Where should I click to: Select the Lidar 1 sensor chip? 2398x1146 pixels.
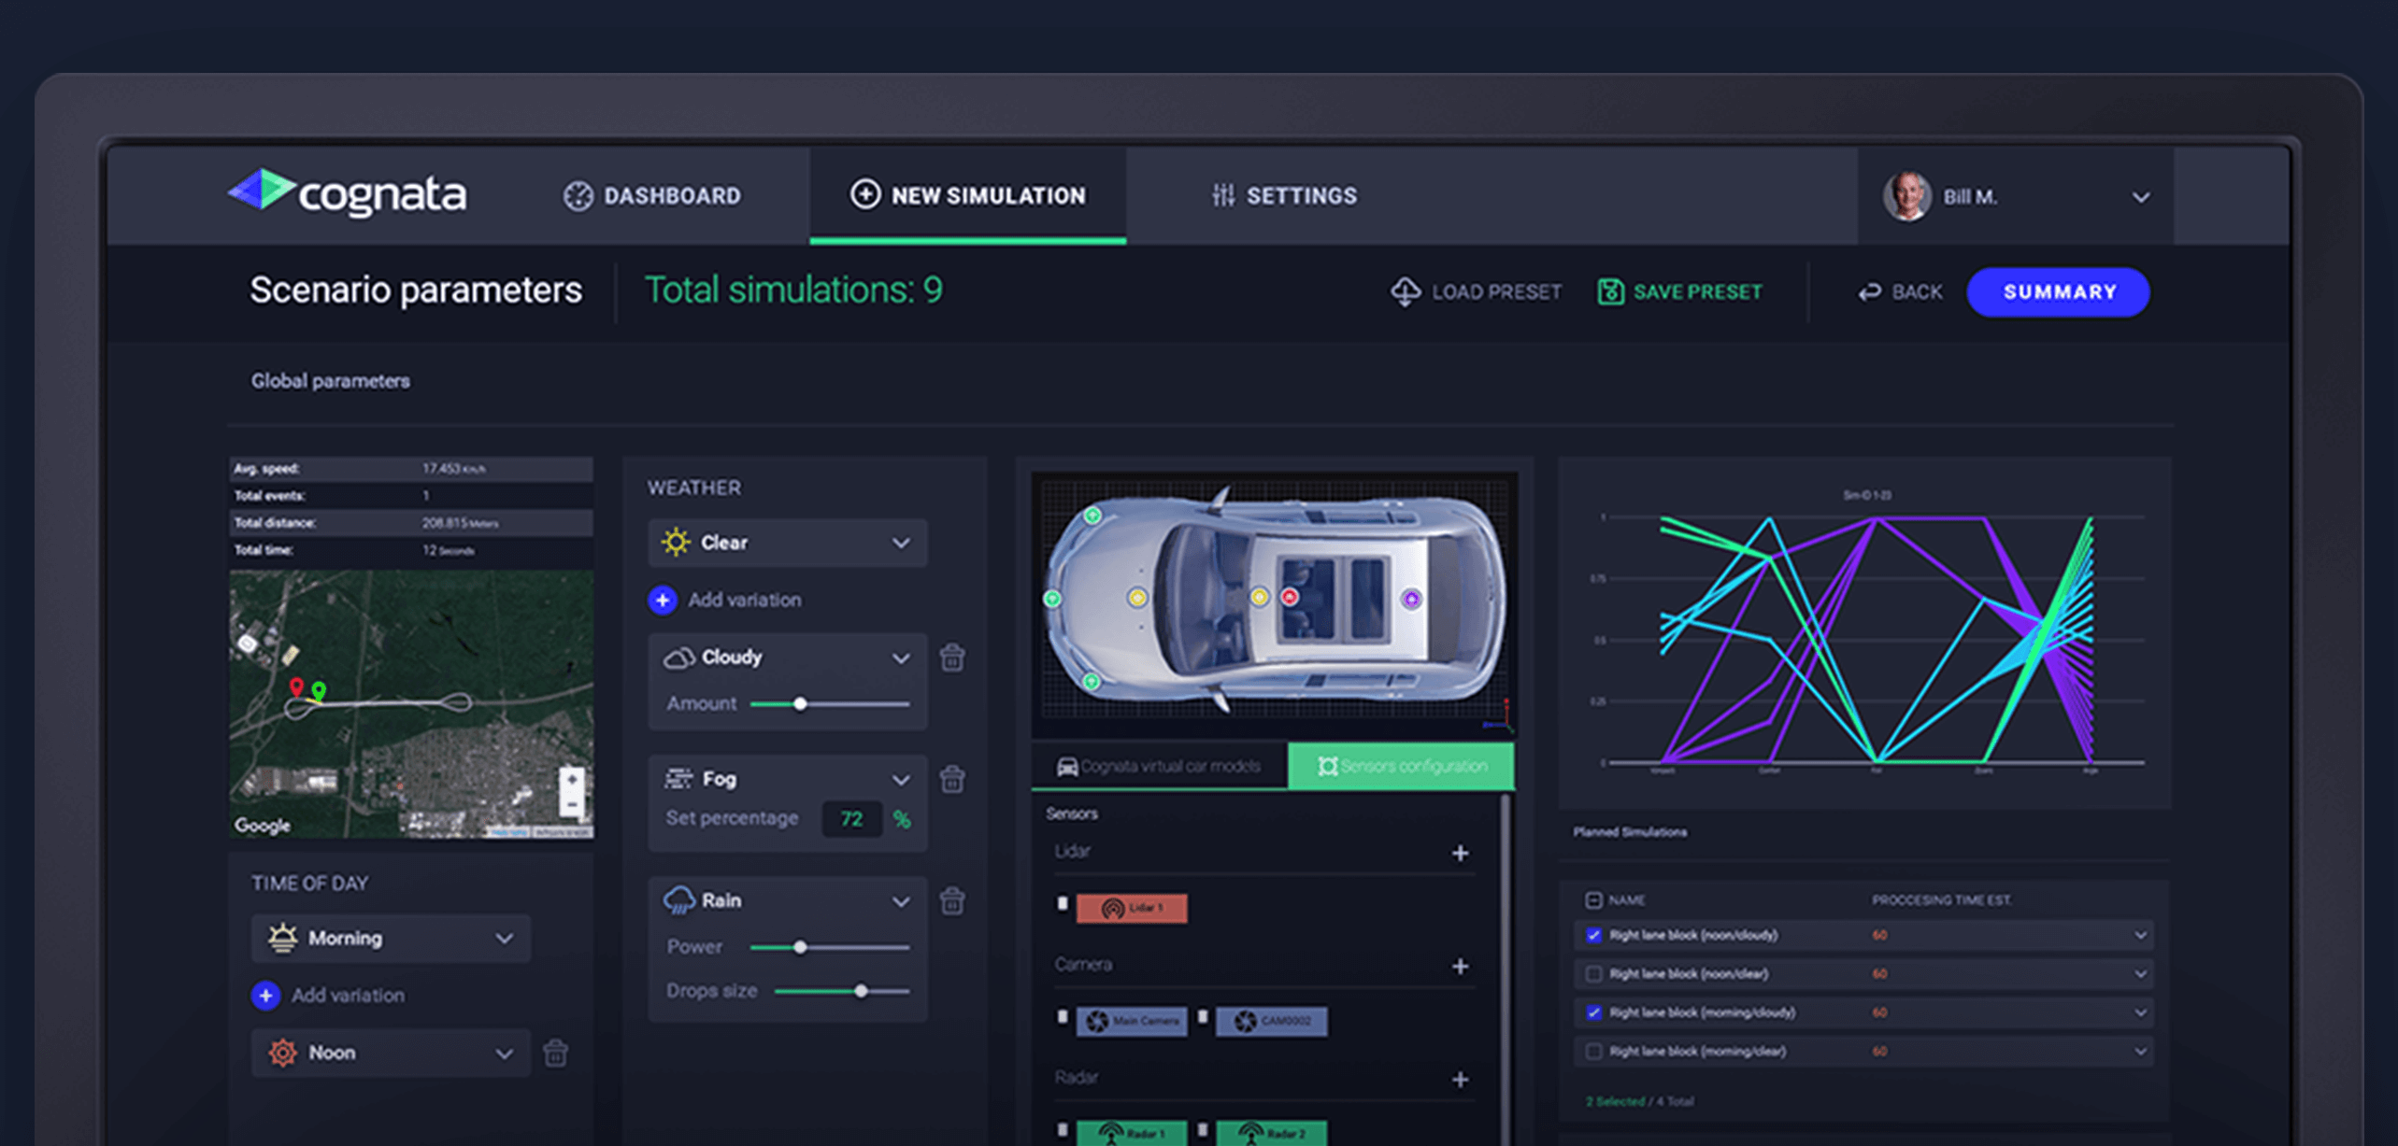point(1132,908)
